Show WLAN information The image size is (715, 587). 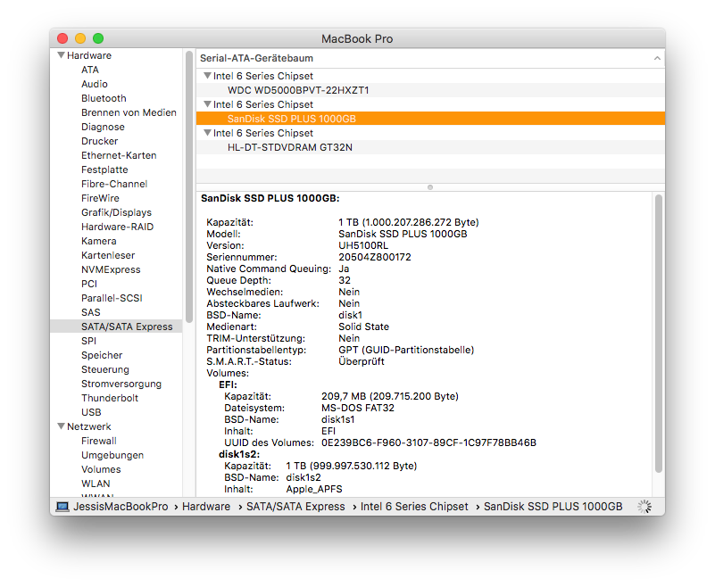(x=96, y=484)
